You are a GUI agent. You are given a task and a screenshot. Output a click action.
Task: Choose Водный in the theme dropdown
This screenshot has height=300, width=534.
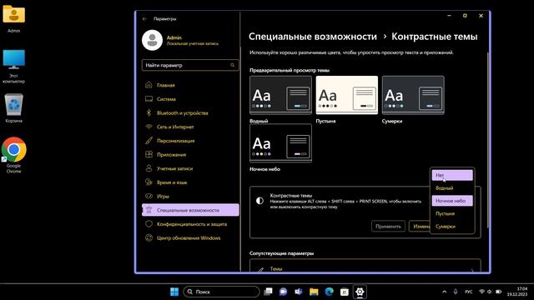452,188
